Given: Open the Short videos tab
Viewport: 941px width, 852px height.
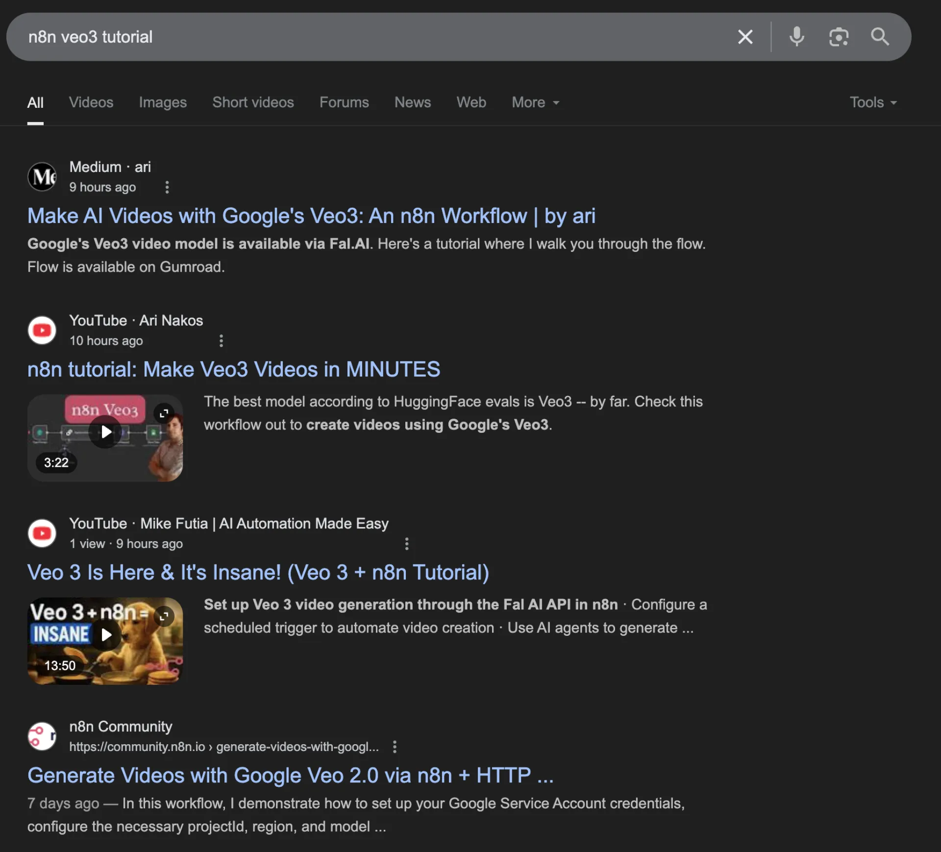Looking at the screenshot, I should (x=253, y=102).
